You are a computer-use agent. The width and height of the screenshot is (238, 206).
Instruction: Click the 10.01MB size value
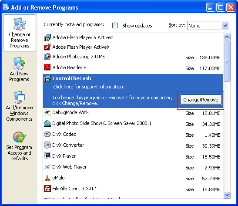point(211,113)
